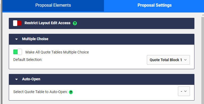The width and height of the screenshot is (204, 104).
Task: Click chevron on Quote Total Block 1 dropdown
Action: tap(185, 60)
